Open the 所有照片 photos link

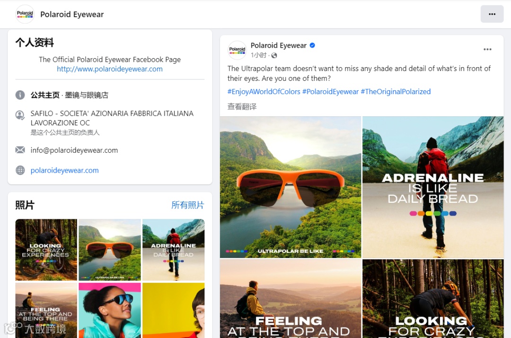tap(187, 205)
